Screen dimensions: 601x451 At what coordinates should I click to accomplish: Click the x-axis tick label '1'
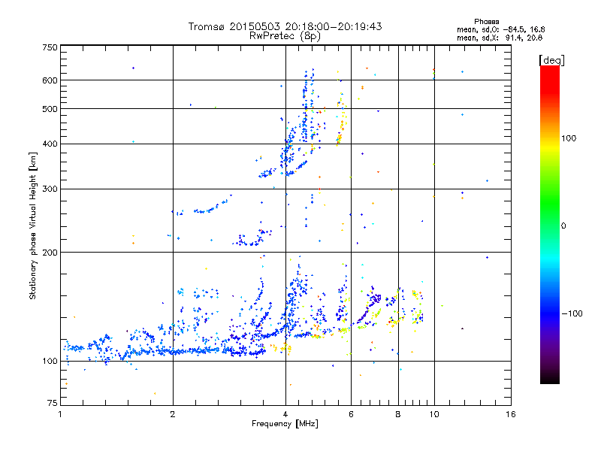60,414
